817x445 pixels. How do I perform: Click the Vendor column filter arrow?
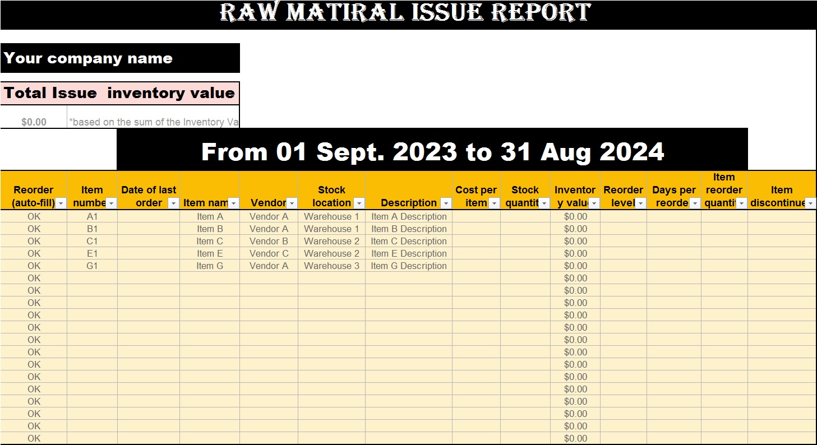[x=292, y=203]
